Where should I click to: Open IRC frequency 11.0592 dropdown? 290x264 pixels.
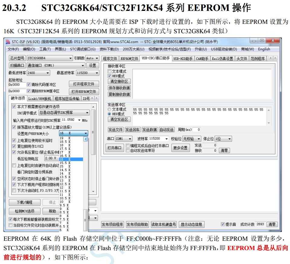click(x=72, y=120)
